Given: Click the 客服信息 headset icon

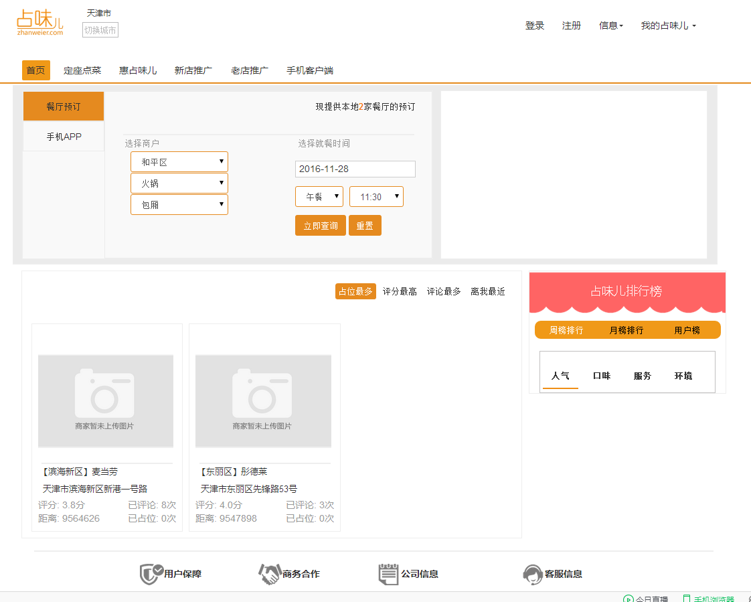Looking at the screenshot, I should pos(532,574).
